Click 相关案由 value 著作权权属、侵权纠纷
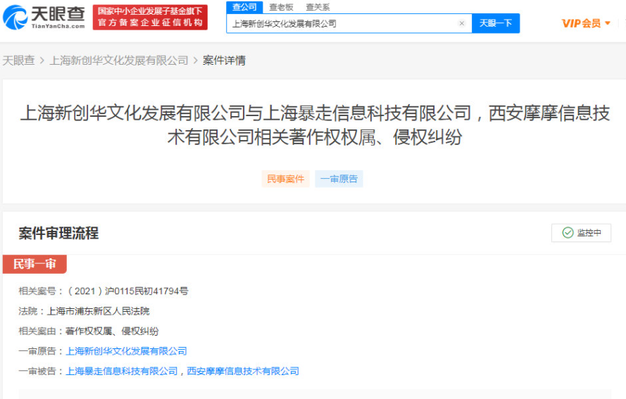 [x=112, y=331]
